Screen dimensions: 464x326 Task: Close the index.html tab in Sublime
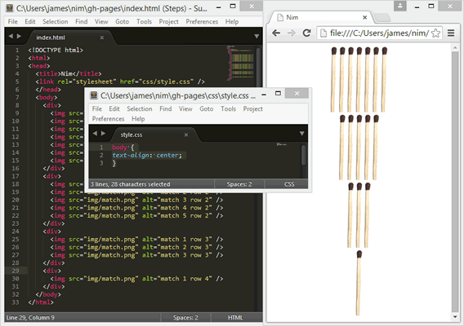coord(102,37)
